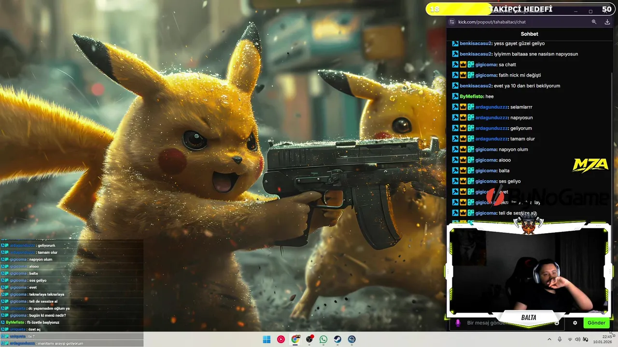Open YouTube Music from the taskbar

coord(281,339)
